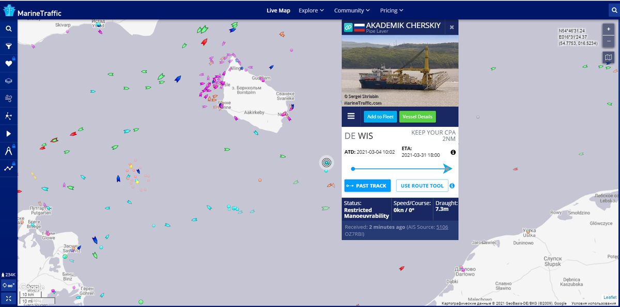The width and height of the screenshot is (620, 307).
Task: Select the Live Map tab
Action: pyautogui.click(x=278, y=10)
